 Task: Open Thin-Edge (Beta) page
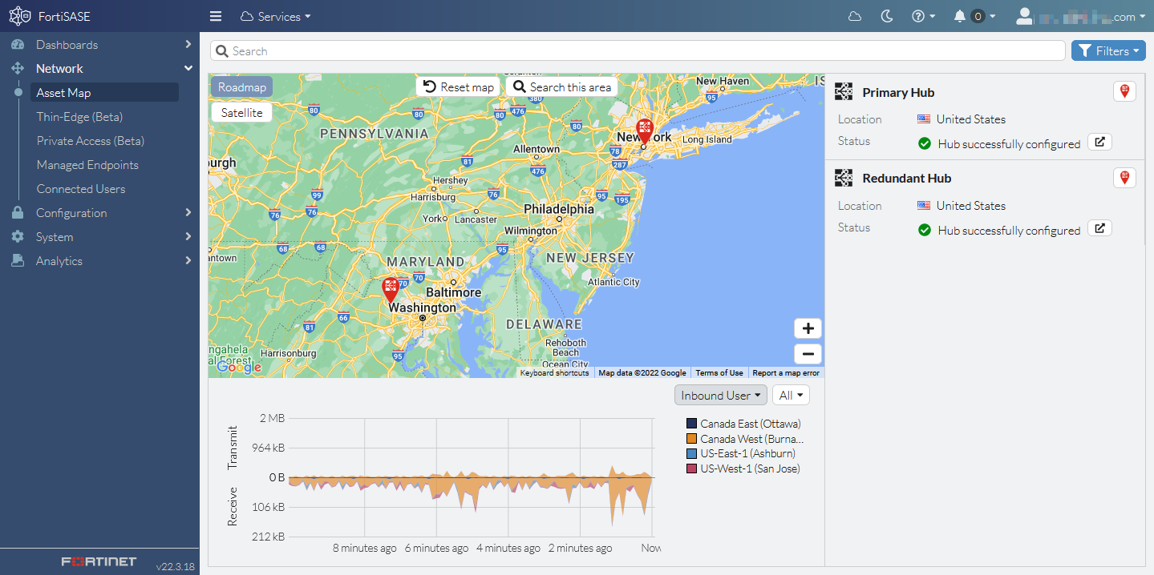click(79, 117)
